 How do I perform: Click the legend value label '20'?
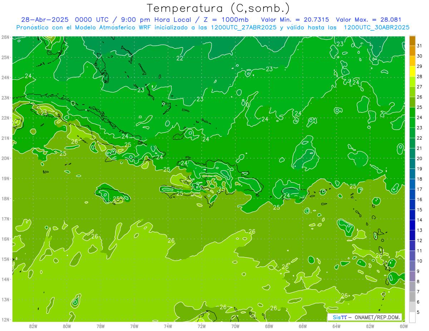[x=419, y=158]
